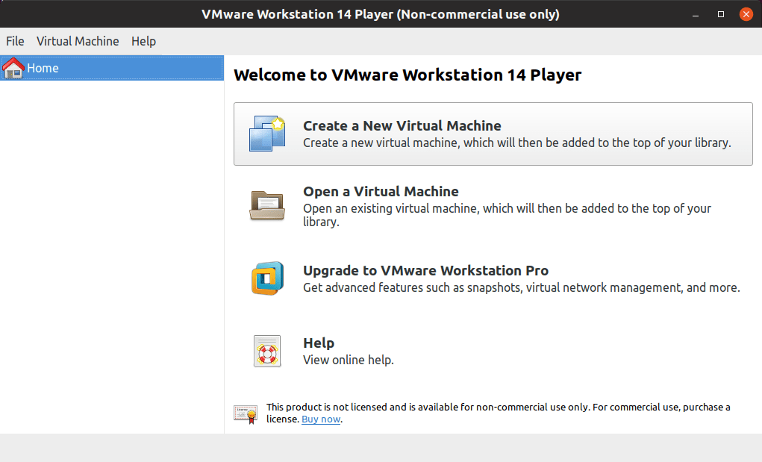Click the Open a Virtual Machine heading
This screenshot has width=762, height=462.
point(381,191)
